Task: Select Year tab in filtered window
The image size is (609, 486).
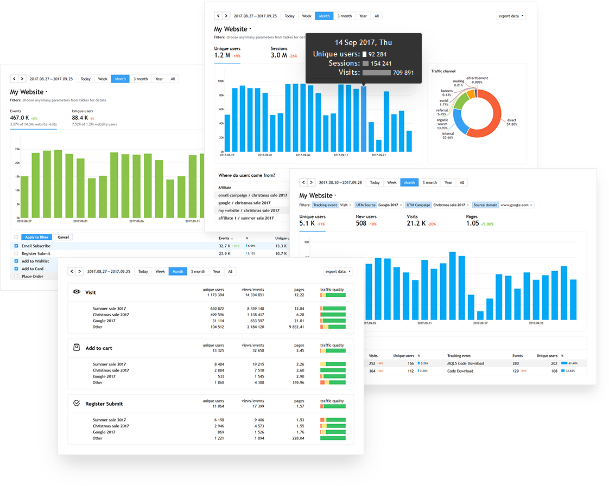Action: pos(448,182)
